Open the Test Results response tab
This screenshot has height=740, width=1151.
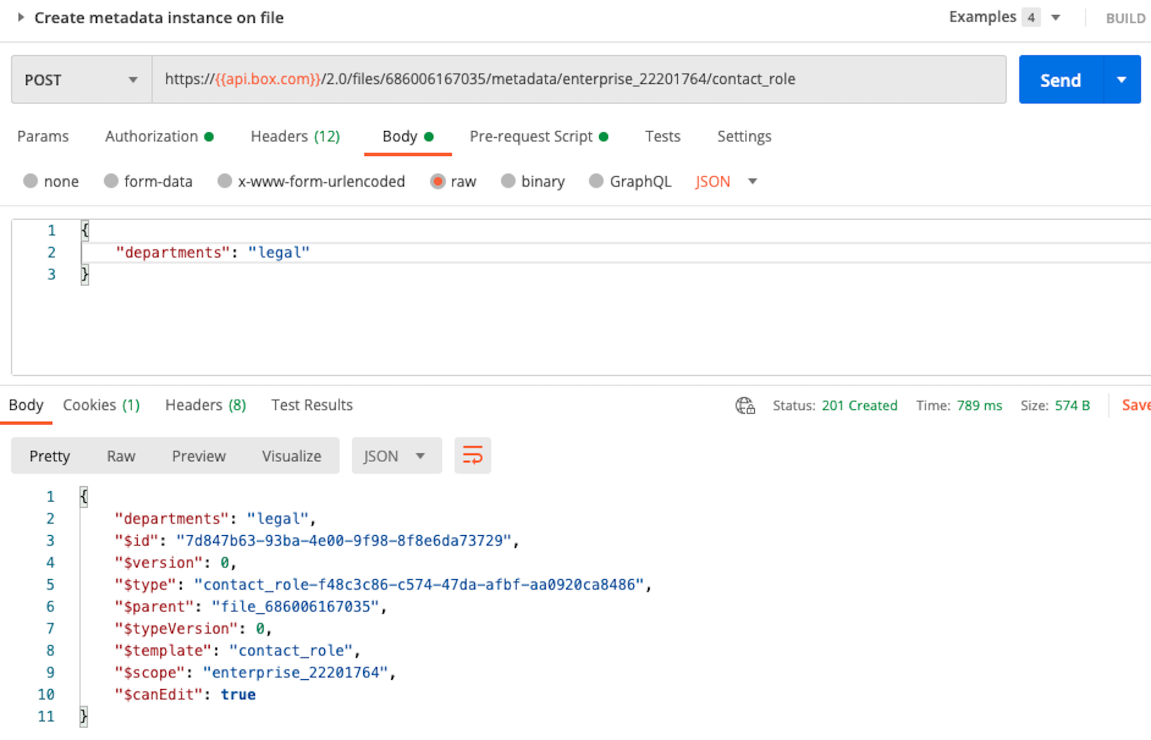coord(312,405)
